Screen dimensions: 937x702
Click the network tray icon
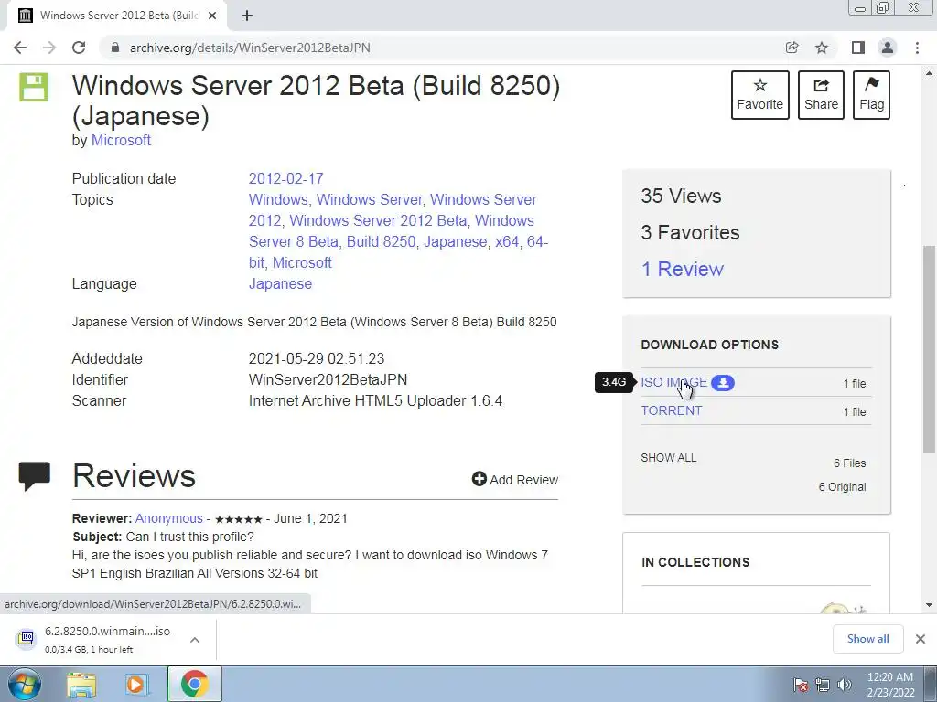pyautogui.click(x=823, y=685)
